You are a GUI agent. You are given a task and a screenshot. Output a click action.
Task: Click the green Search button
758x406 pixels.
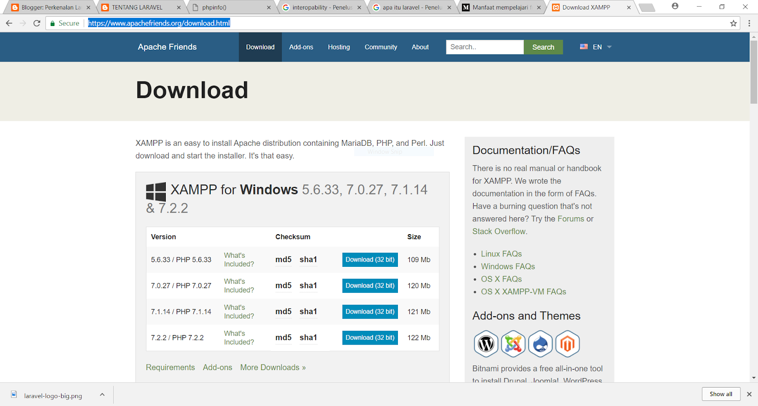click(x=543, y=47)
